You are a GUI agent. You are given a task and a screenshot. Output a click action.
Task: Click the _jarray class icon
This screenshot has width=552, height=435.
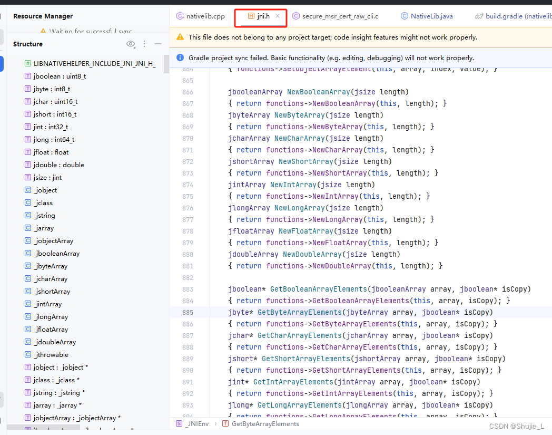coord(28,228)
